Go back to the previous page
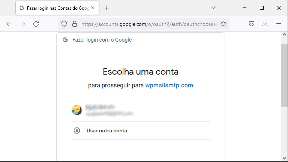Image resolution: width=288 pixels, height=162 pixels. click(x=9, y=24)
